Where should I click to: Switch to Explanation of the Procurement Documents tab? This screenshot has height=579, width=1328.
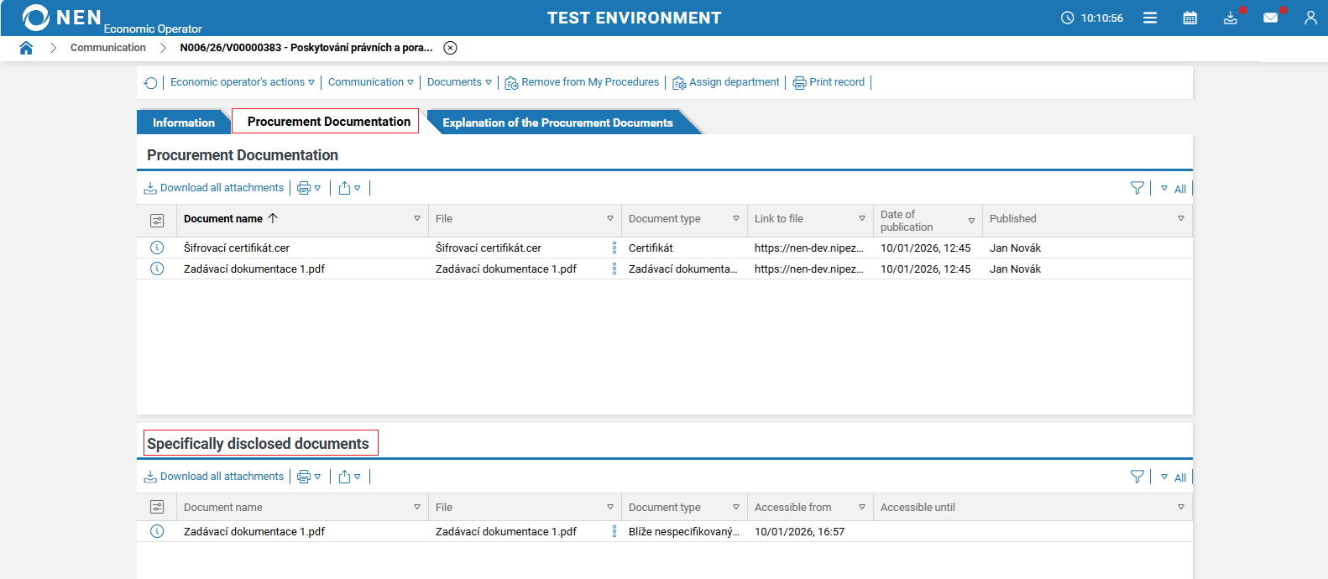tap(557, 123)
